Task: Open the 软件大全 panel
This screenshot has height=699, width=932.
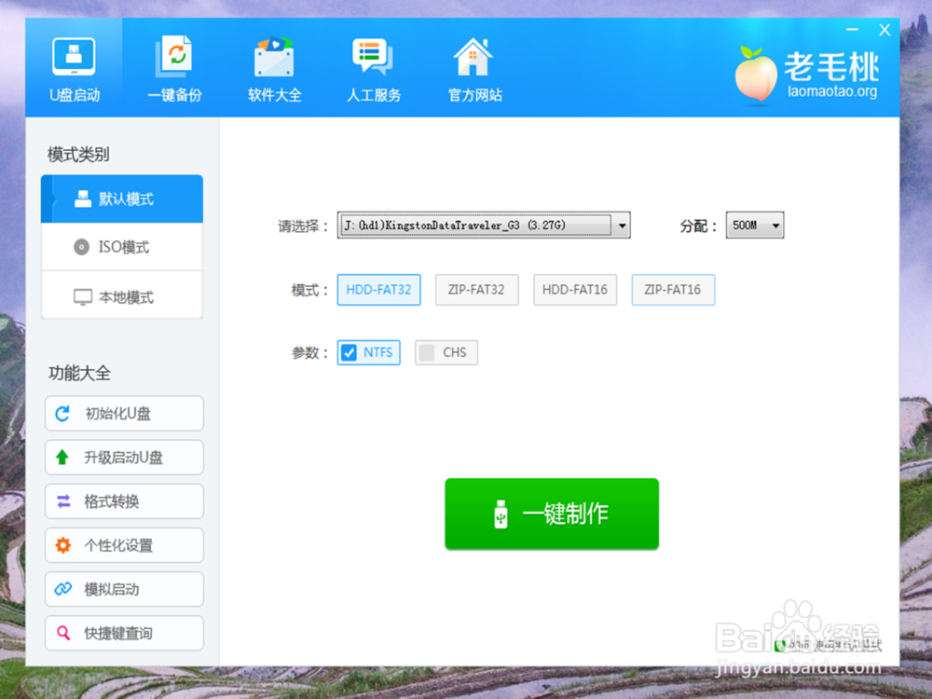Action: (274, 65)
